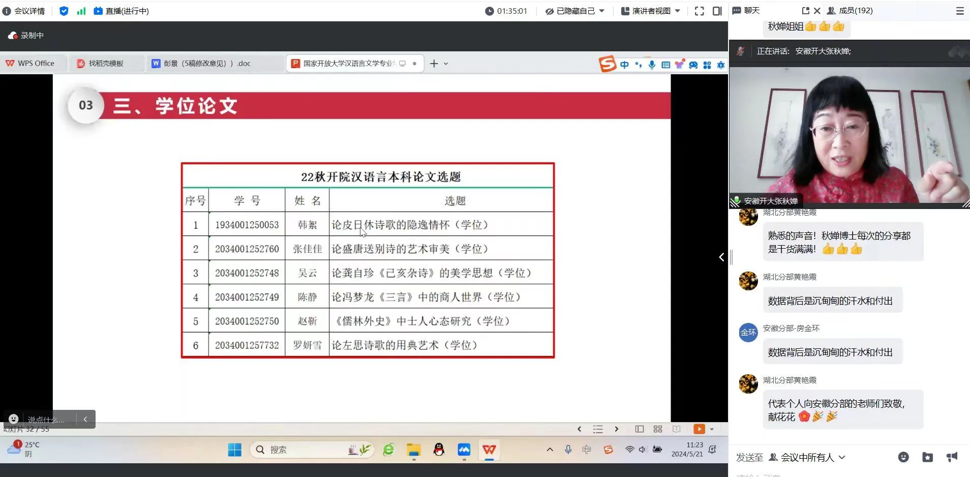This screenshot has width=970, height=477.
Task: Click the network signal strength icon
Action: 81,11
